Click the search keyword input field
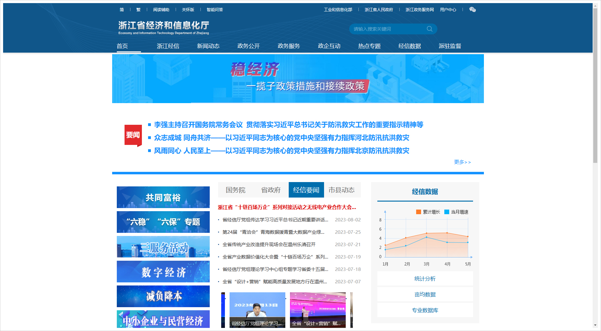601x331 pixels. coord(387,29)
